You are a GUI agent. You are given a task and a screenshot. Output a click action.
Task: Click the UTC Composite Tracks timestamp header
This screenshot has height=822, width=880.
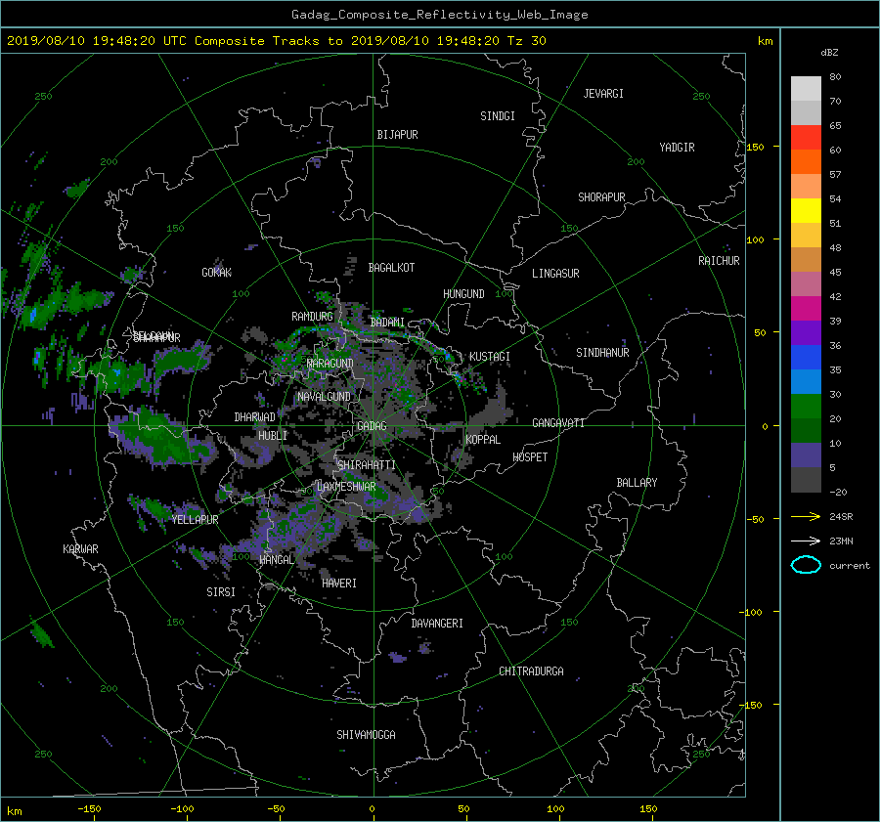(x=276, y=41)
